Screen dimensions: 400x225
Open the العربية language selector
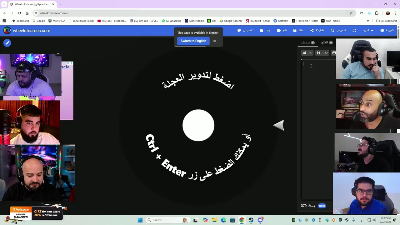click(387, 30)
